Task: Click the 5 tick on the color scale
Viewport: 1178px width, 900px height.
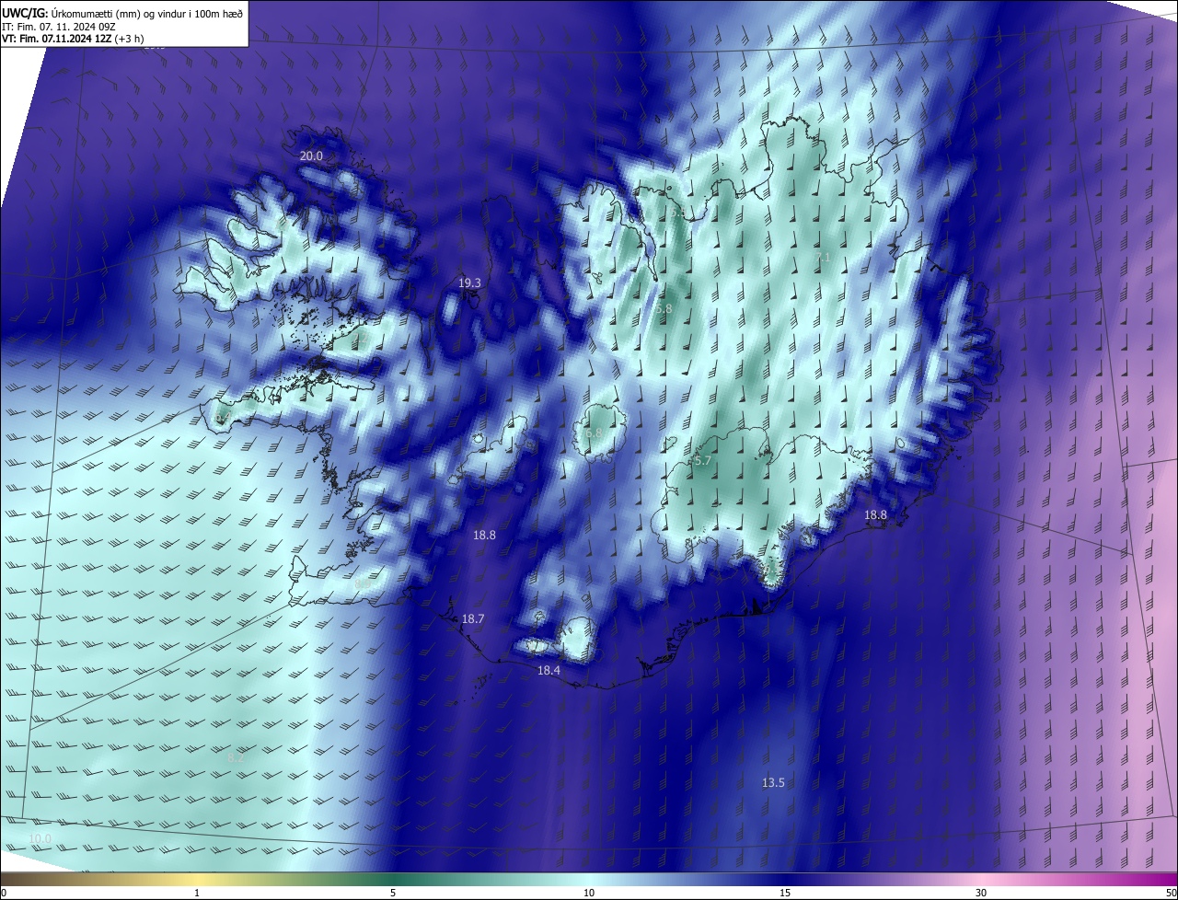Action: click(x=393, y=893)
